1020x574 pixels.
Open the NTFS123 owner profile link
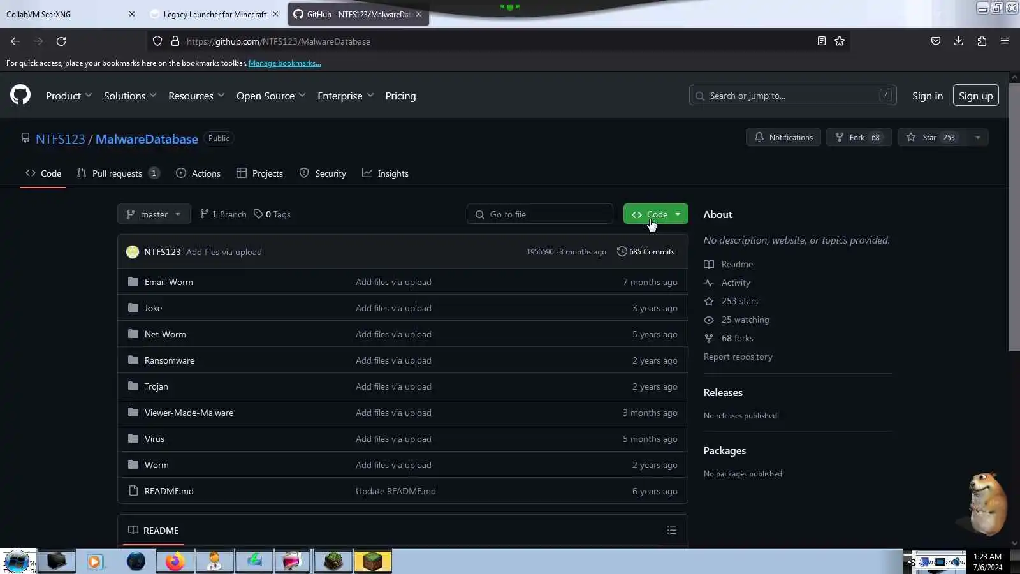pos(60,139)
